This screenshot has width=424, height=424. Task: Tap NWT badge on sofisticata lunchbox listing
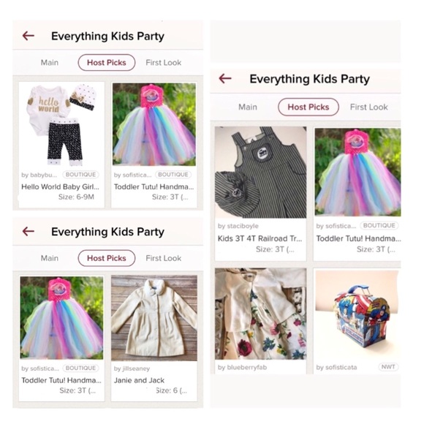click(388, 367)
